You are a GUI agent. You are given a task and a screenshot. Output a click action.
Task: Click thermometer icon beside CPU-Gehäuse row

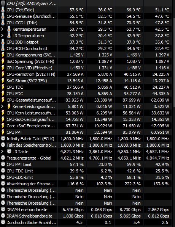tap(3, 16)
